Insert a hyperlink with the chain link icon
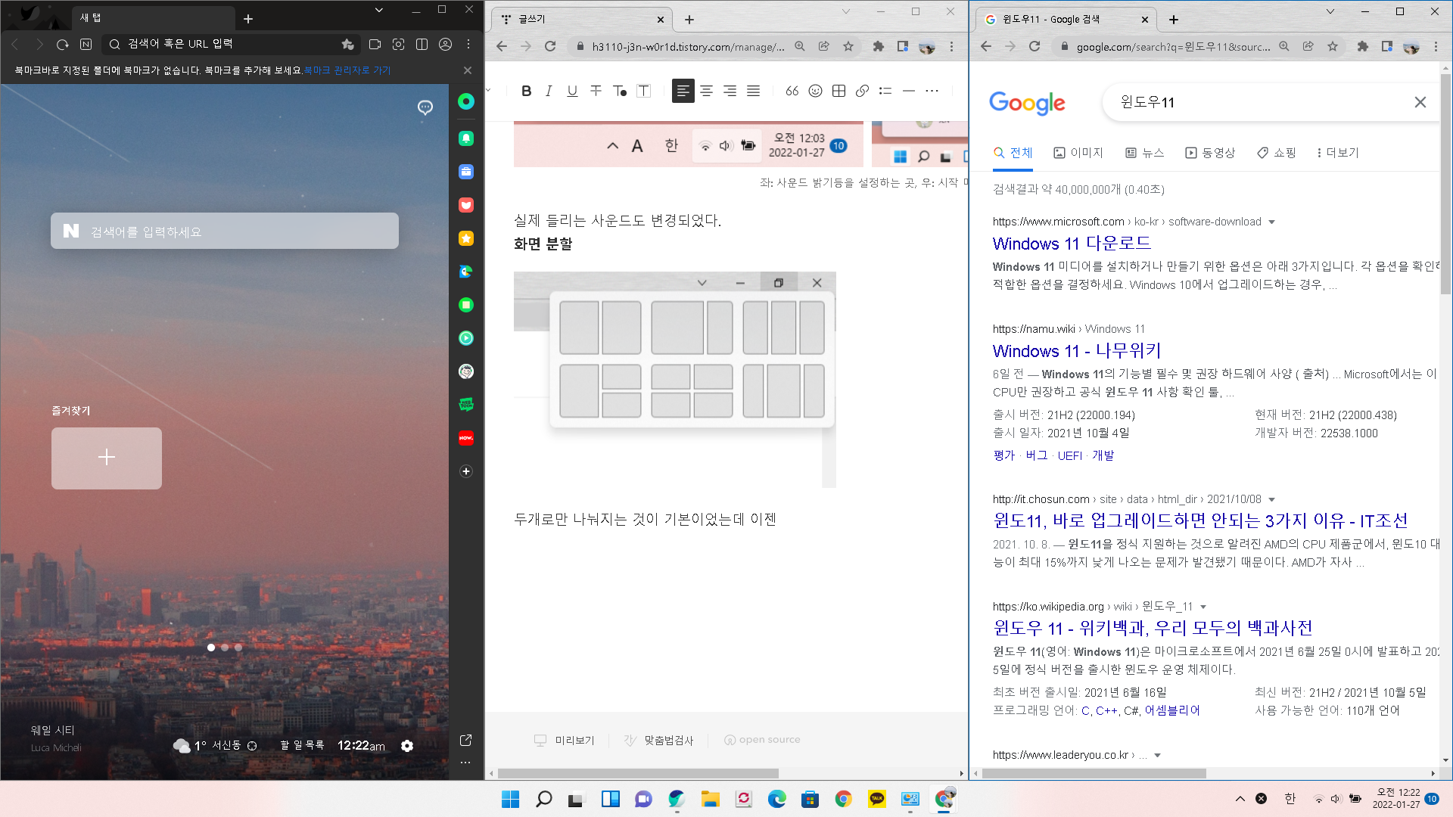Image resolution: width=1453 pixels, height=817 pixels. (x=862, y=92)
